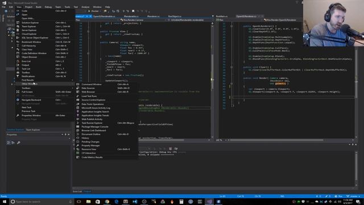Click the Visual Studio taskbar icon
Image resolution: width=364 pixels, height=205 pixels.
209,202
